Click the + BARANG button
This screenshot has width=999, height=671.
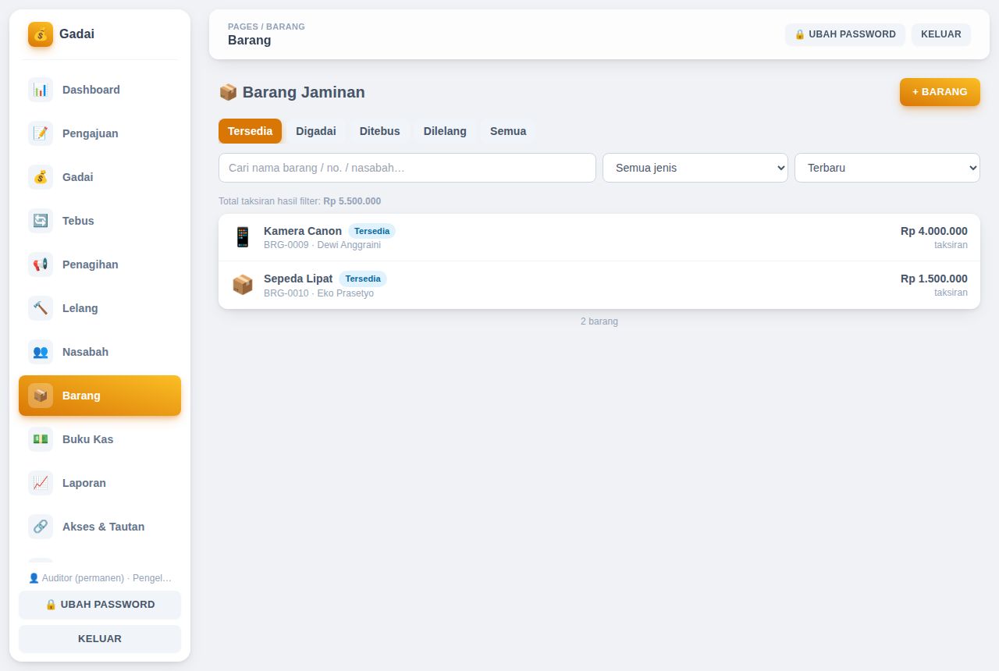point(940,92)
